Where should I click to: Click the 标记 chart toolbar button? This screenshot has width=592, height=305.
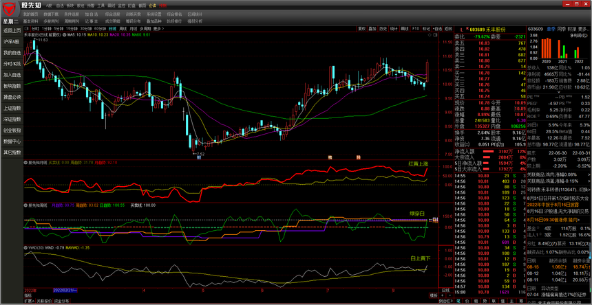click(x=426, y=29)
